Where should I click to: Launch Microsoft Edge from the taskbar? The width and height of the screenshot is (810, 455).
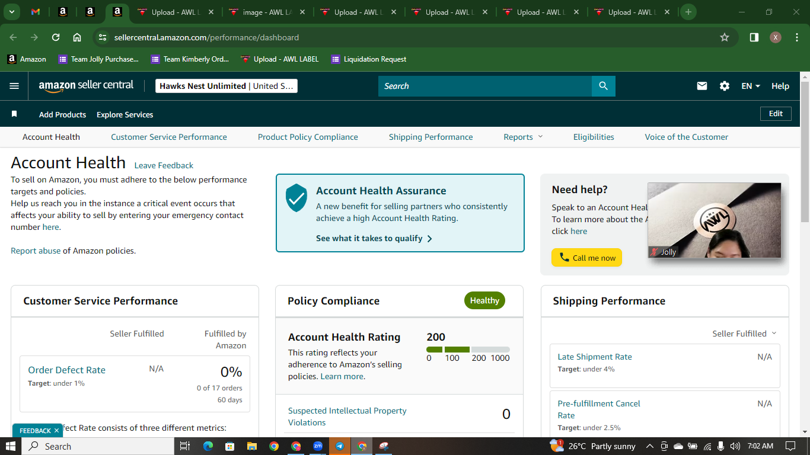coord(208,446)
